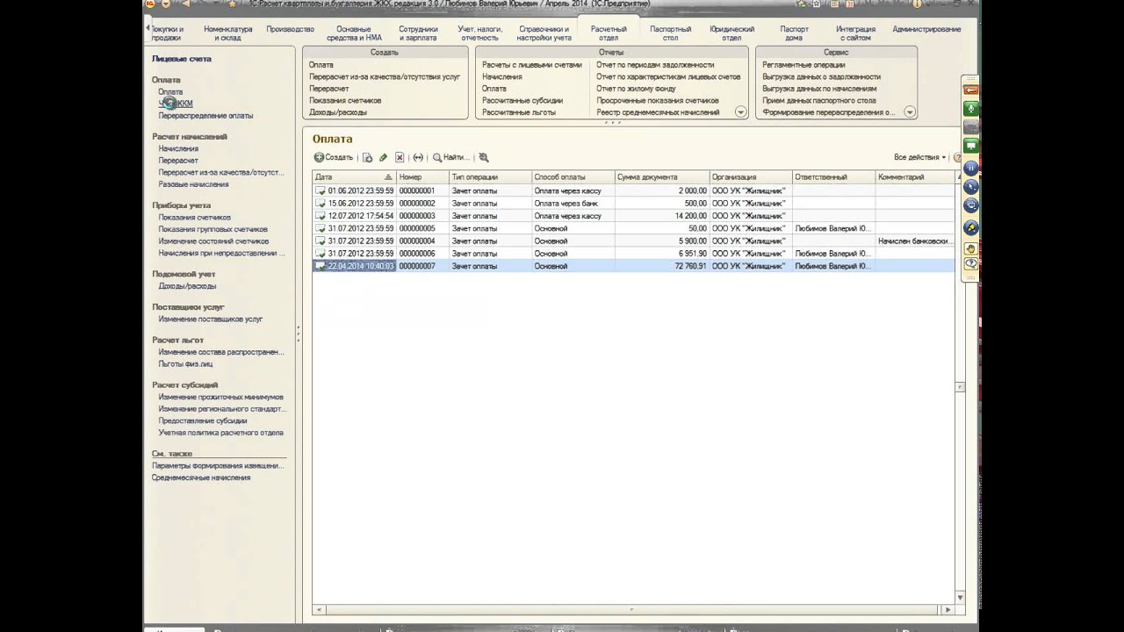Click the Создать button
1124x632 pixels.
(334, 157)
